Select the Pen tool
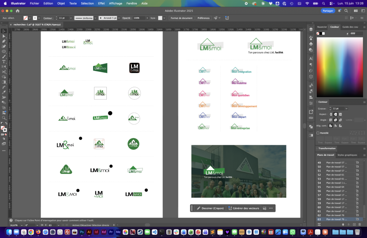 [x=4, y=41]
